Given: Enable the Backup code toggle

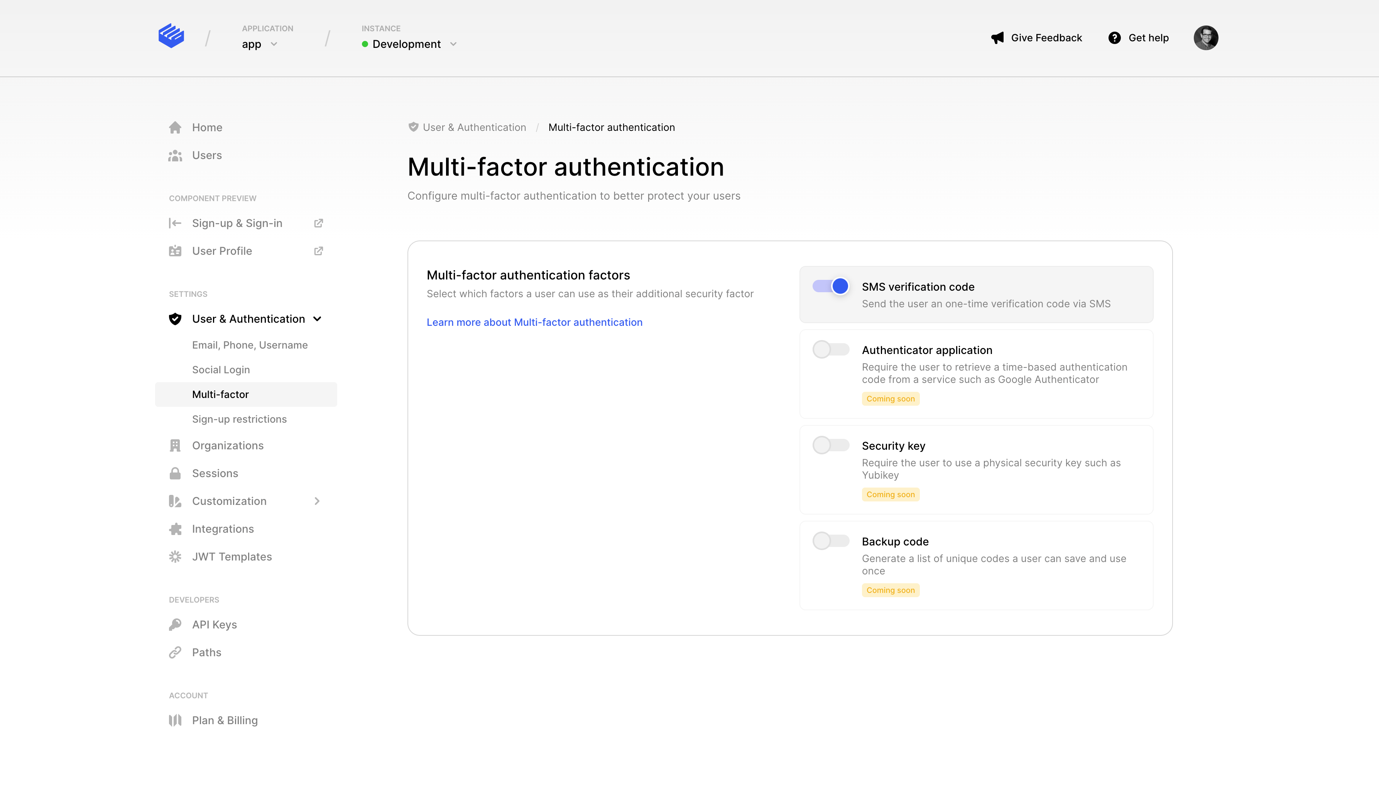Looking at the screenshot, I should 831,541.
